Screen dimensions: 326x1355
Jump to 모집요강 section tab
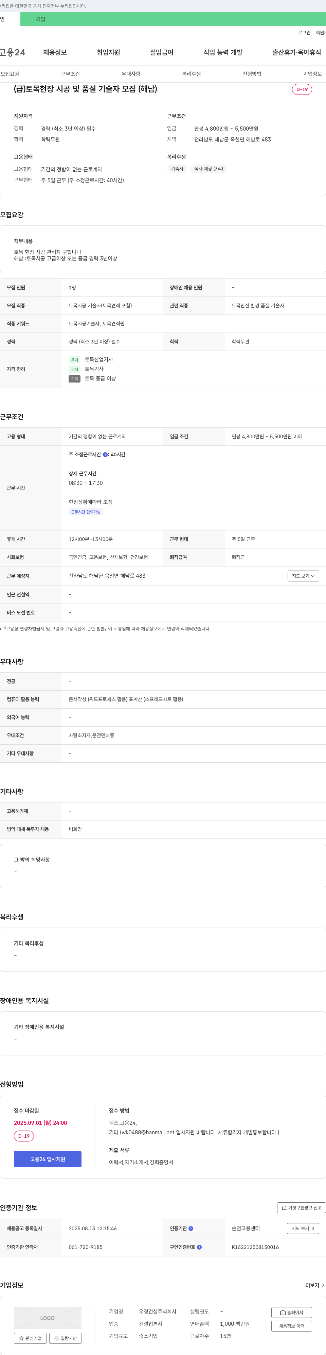click(10, 74)
